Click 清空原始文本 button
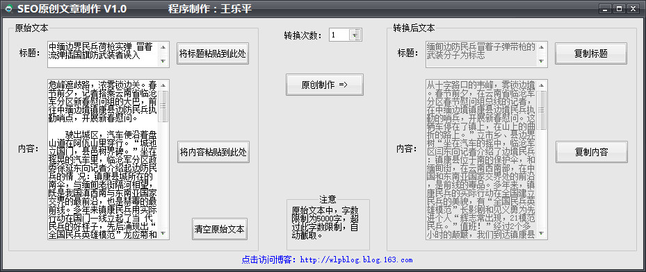646x272 pixels. pos(219,229)
